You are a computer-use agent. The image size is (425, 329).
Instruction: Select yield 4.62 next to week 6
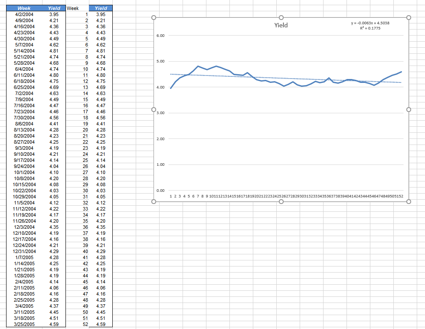(101, 45)
